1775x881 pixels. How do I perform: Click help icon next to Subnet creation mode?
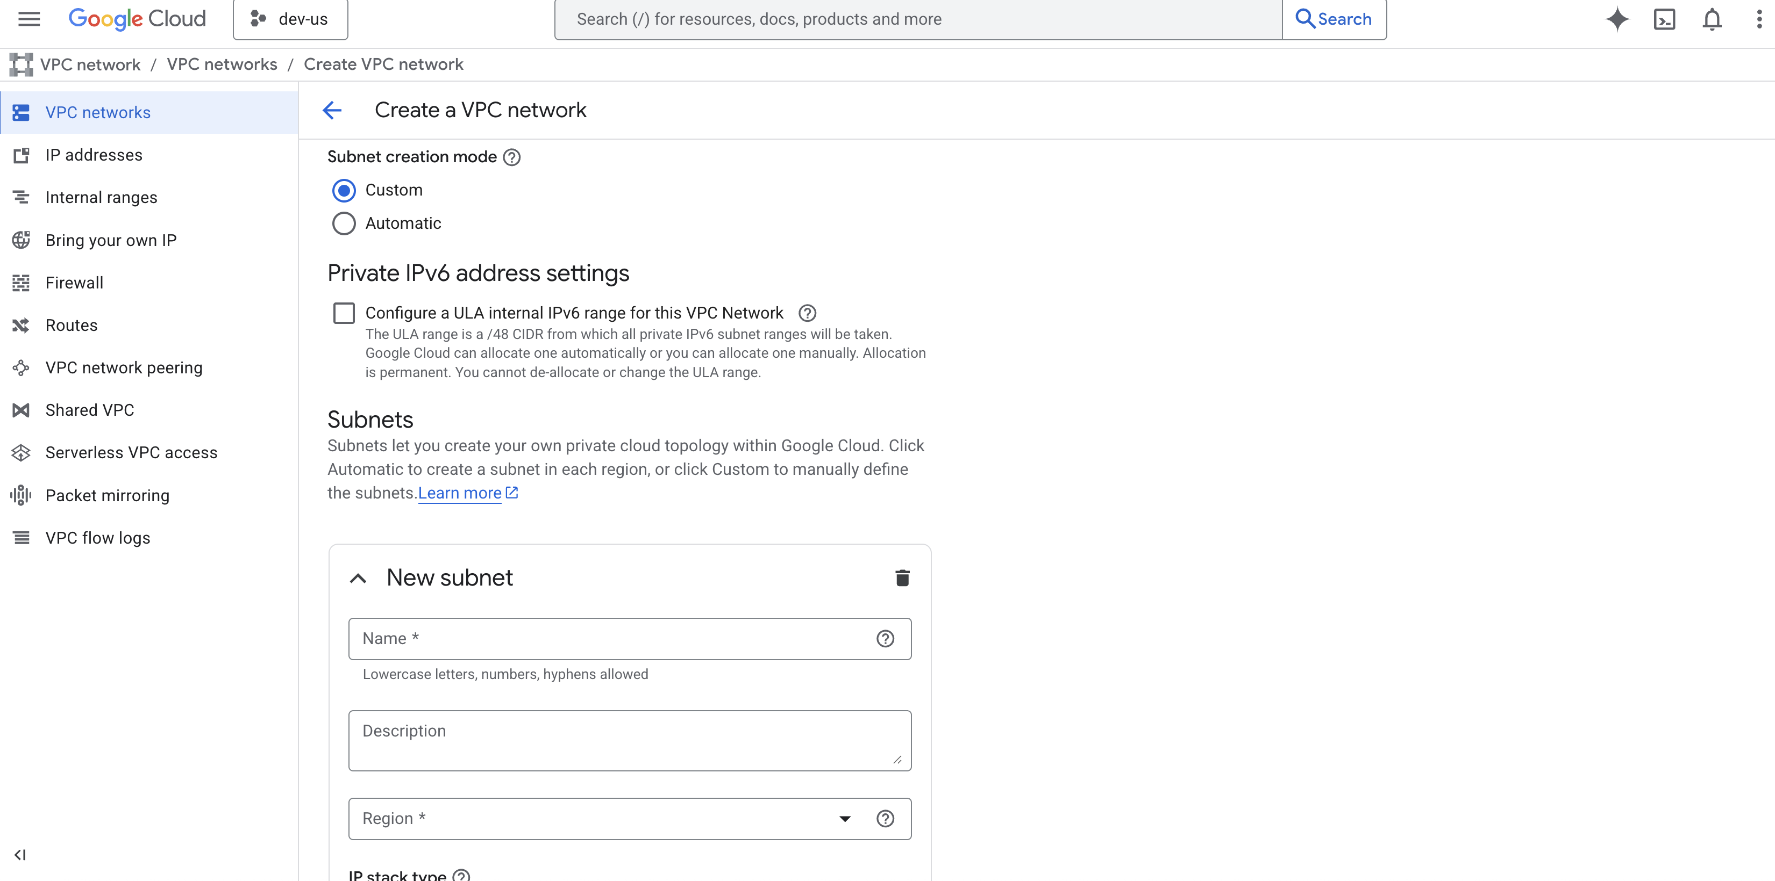[x=511, y=157]
